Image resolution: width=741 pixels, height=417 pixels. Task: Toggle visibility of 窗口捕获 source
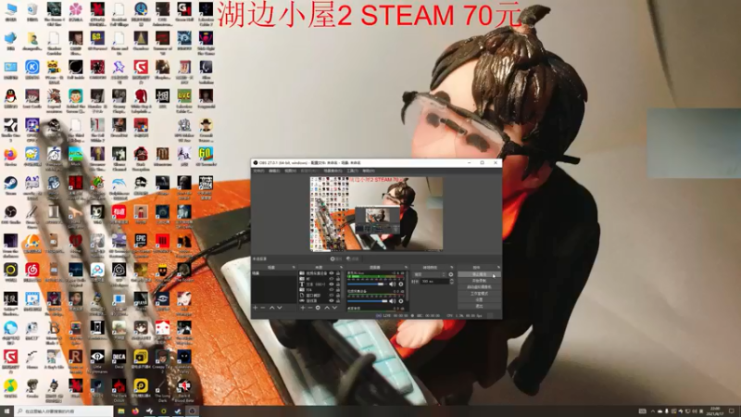[x=332, y=295]
